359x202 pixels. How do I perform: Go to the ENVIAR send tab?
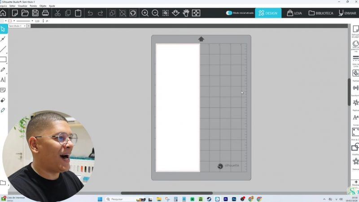click(x=347, y=13)
